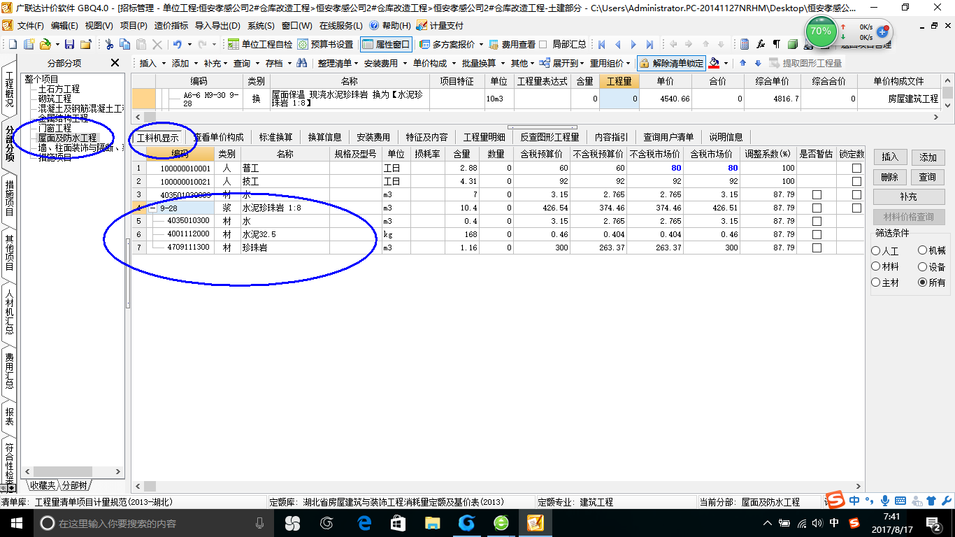
Task: Select the 人工 filter radio
Action: tap(876, 250)
